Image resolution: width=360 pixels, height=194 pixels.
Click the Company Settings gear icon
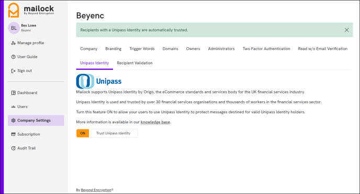pyautogui.click(x=13, y=121)
